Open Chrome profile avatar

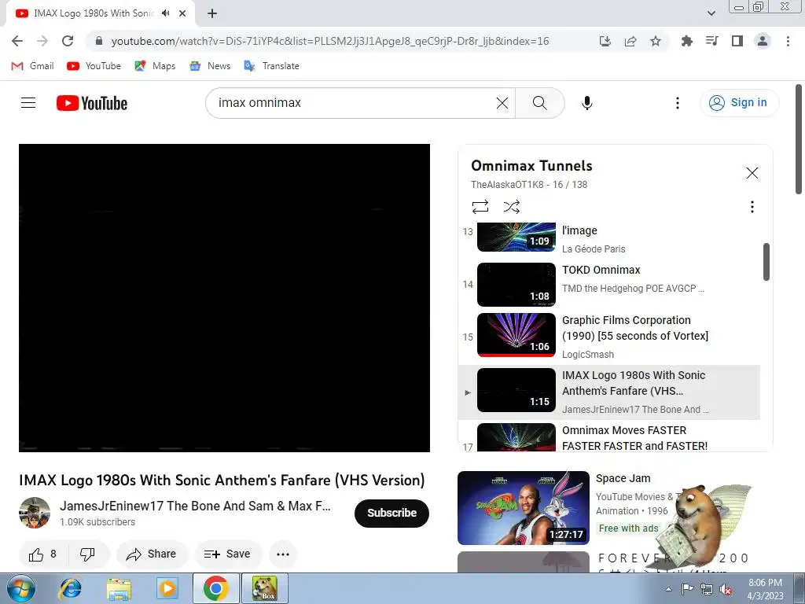[763, 41]
